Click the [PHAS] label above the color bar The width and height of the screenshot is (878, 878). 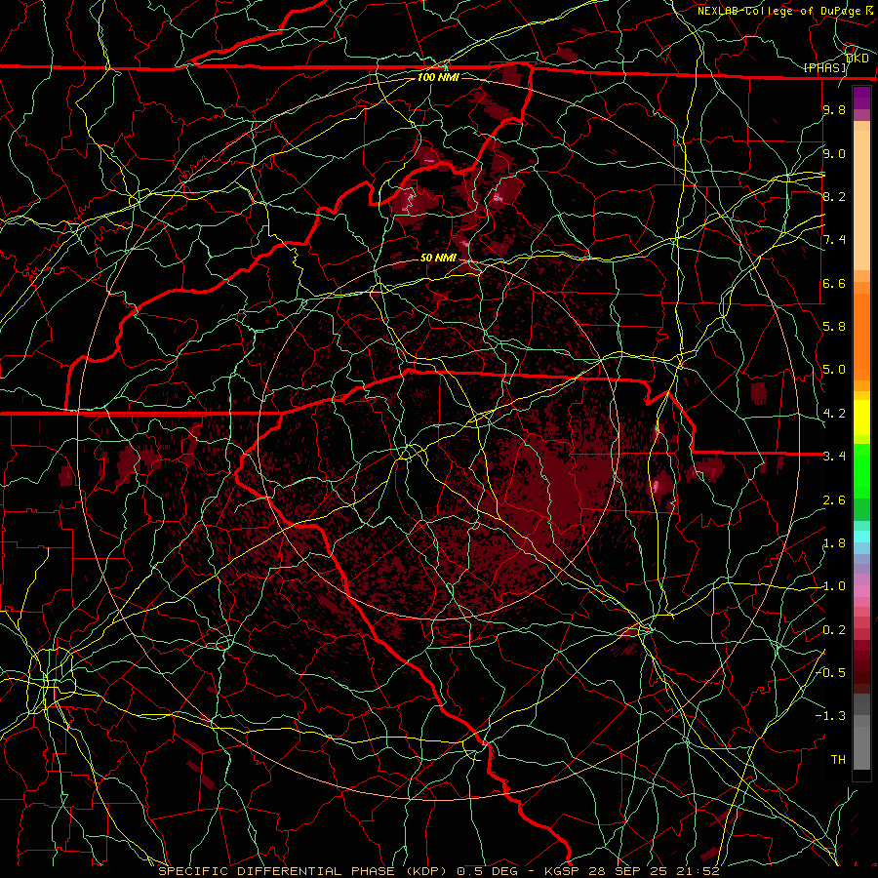click(825, 68)
